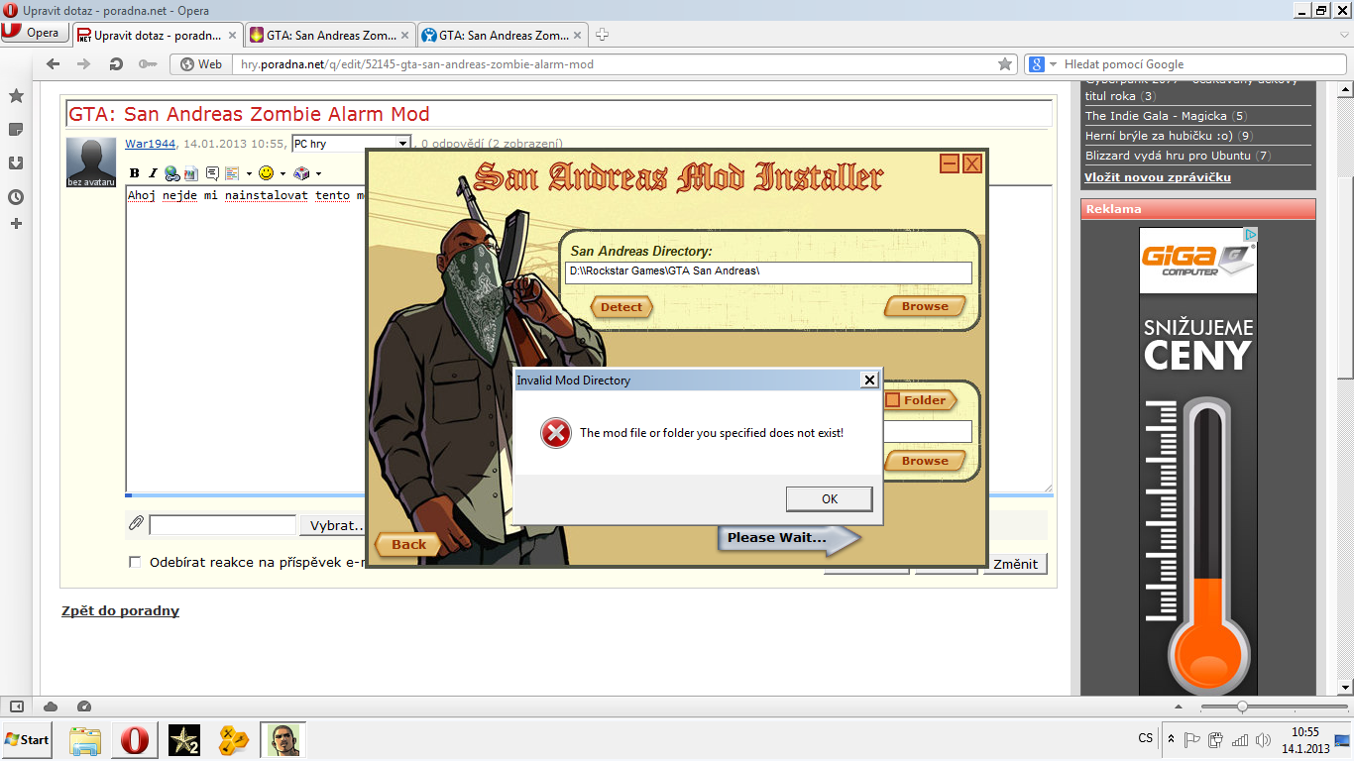The width and height of the screenshot is (1354, 761).
Task: Click the Opera icon in the taskbar
Action: [134, 739]
